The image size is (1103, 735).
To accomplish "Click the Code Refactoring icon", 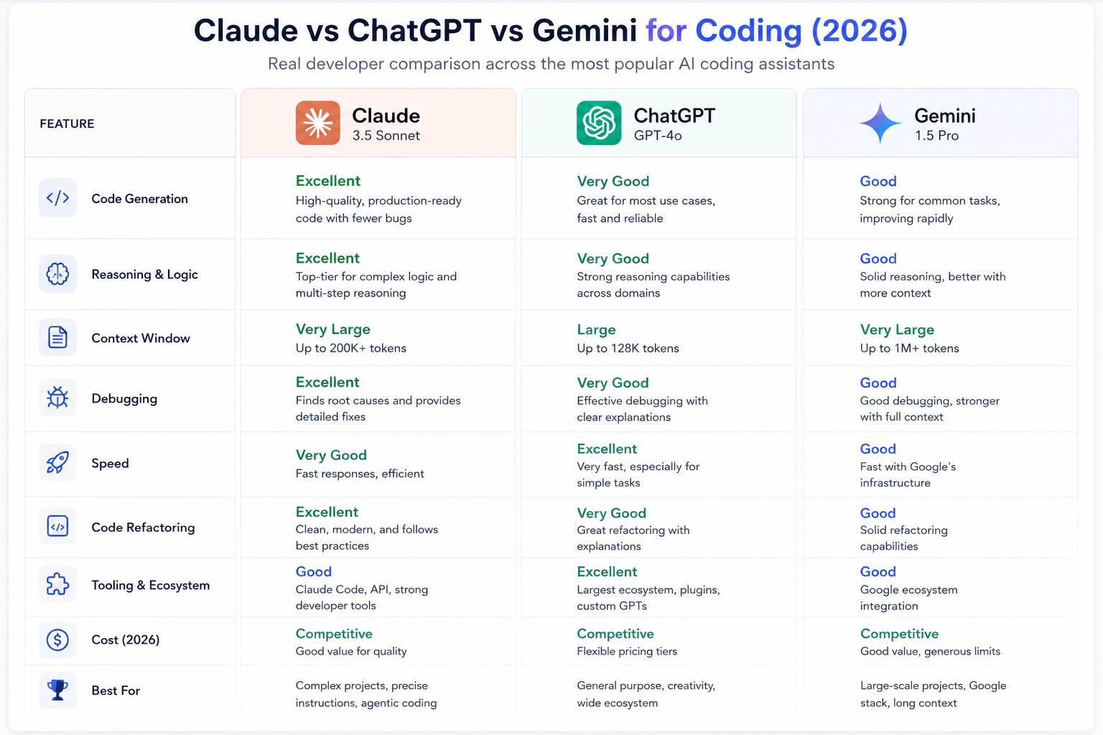I will [x=57, y=526].
